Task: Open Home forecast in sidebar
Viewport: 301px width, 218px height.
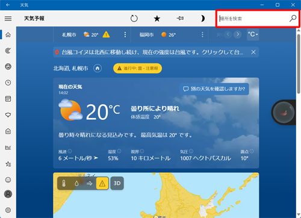Action: click(8, 35)
